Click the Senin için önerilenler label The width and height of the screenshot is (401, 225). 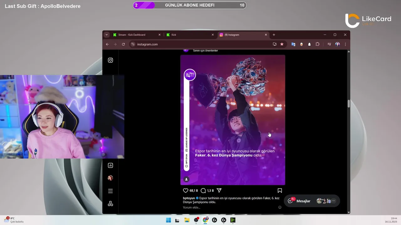[x=206, y=51]
